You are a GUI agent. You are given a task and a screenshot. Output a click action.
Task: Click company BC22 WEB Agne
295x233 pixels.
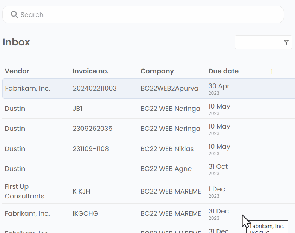[166, 169]
